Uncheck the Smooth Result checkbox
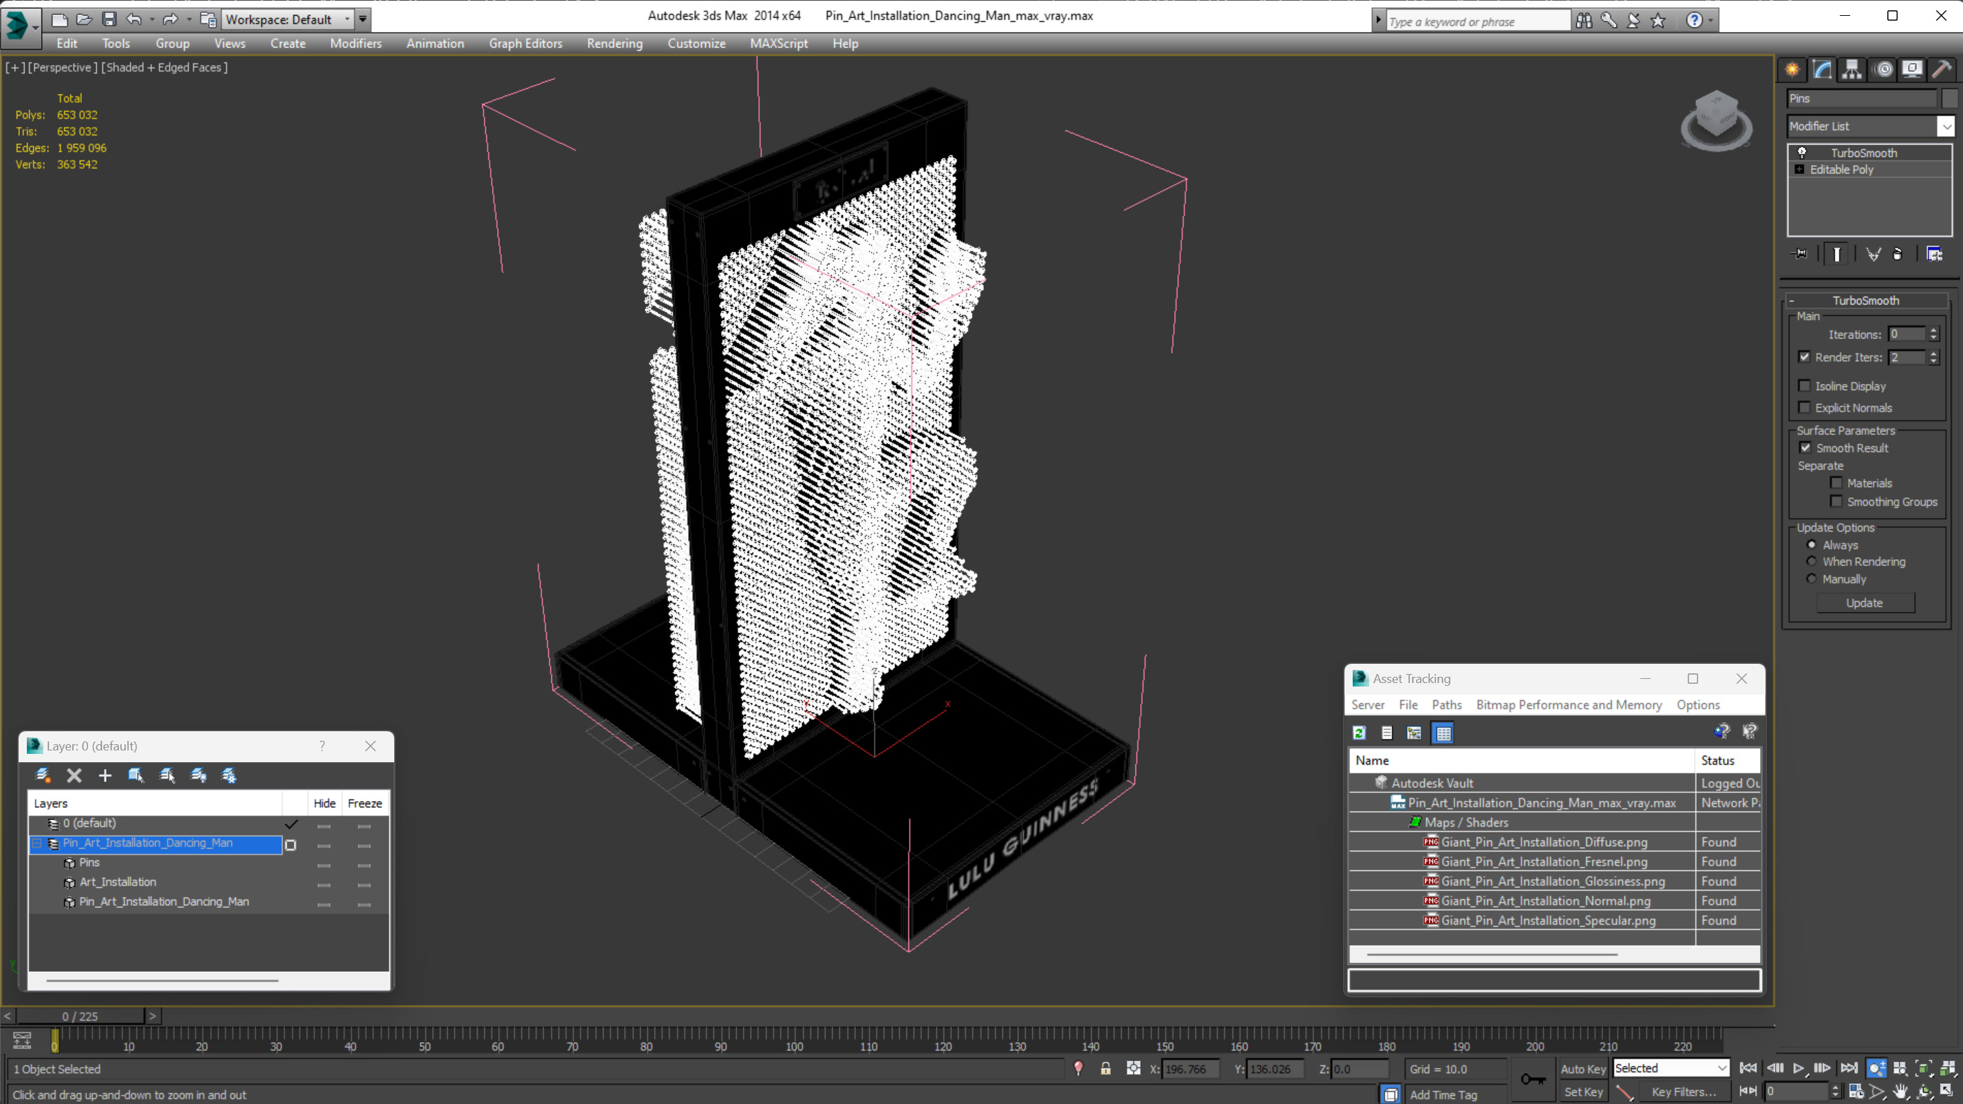1963x1104 pixels. coord(1805,447)
